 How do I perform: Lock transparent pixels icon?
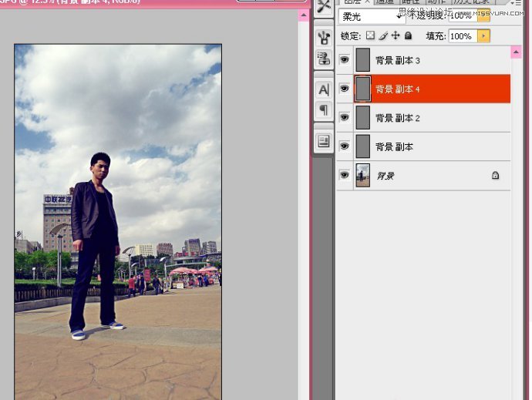370,35
